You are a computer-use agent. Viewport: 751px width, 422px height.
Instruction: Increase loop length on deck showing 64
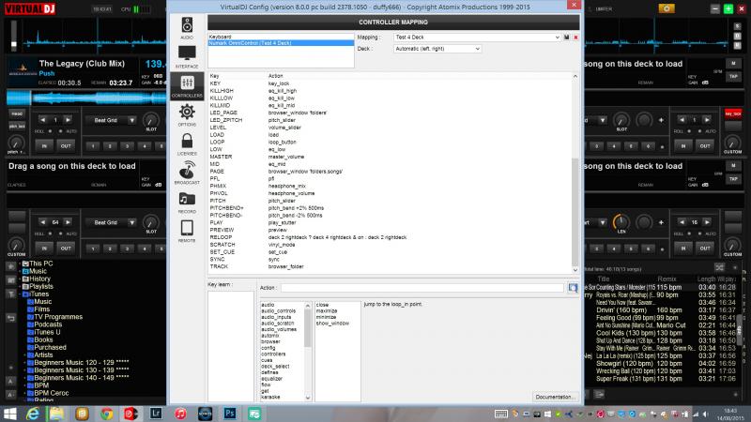(x=68, y=222)
